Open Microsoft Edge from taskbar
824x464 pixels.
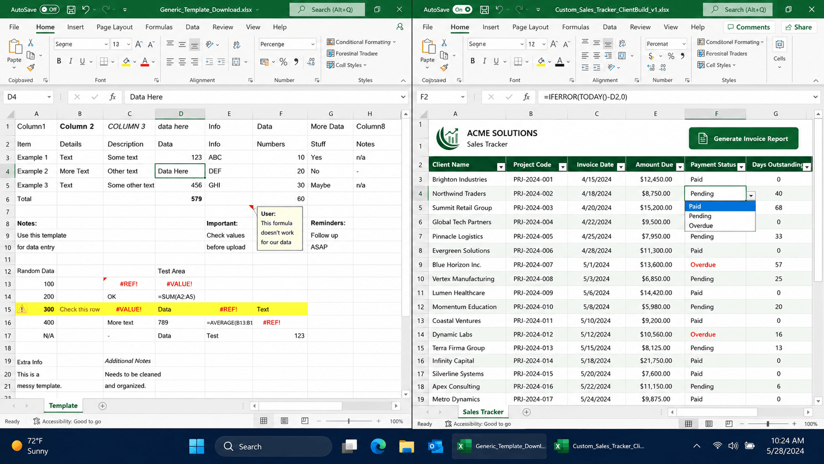pos(378,446)
